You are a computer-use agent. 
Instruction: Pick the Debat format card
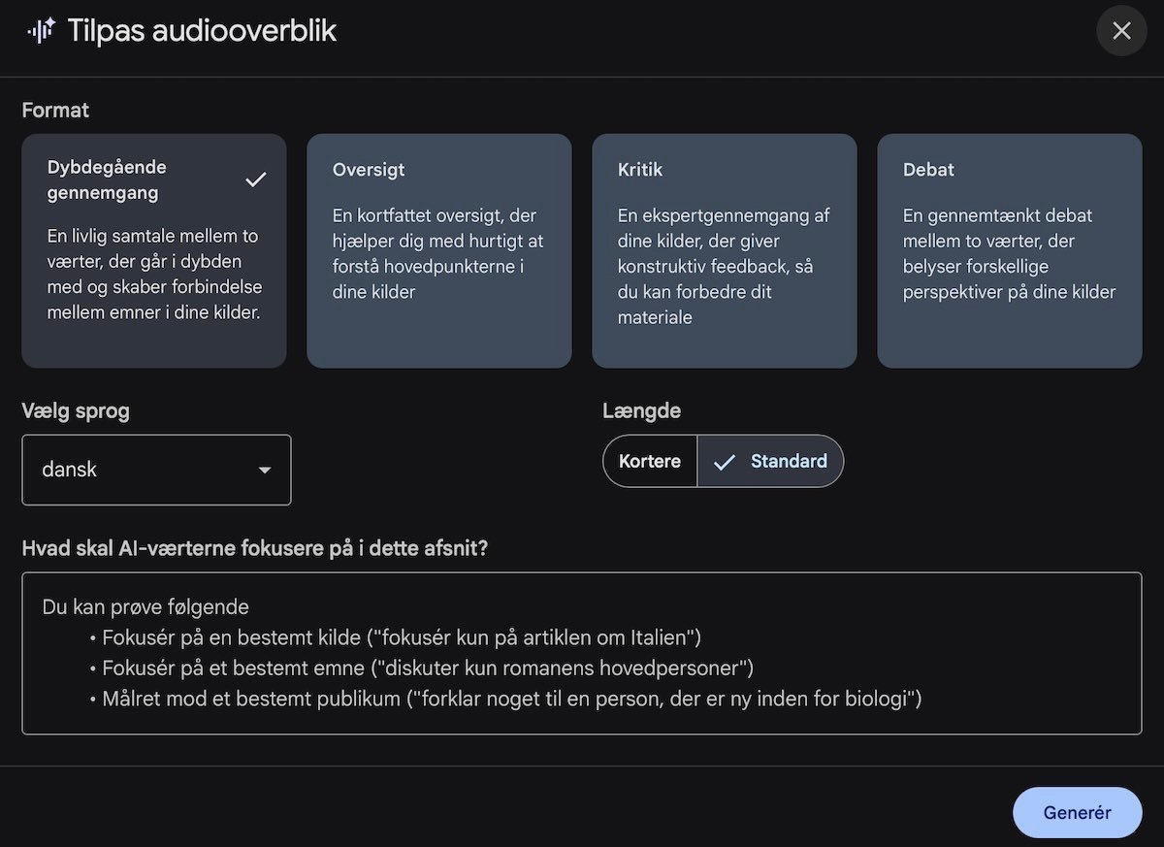click(x=1009, y=250)
